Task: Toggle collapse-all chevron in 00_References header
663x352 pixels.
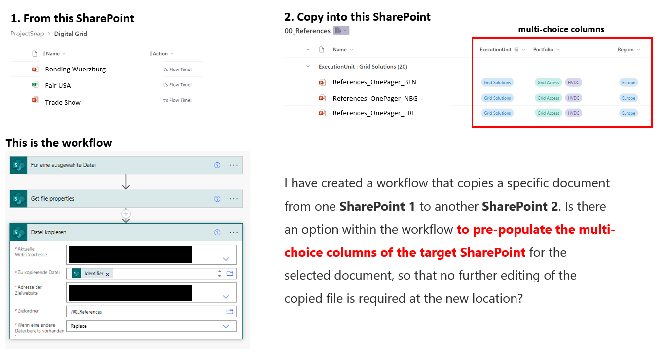Action: click(308, 50)
